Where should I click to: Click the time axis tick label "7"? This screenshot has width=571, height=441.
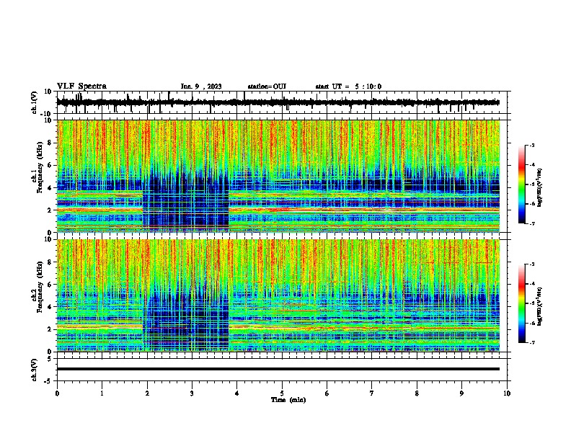pyautogui.click(x=372, y=393)
